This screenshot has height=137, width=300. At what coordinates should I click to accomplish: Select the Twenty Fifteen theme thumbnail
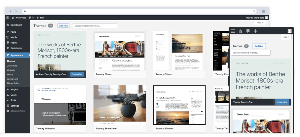coord(179,51)
